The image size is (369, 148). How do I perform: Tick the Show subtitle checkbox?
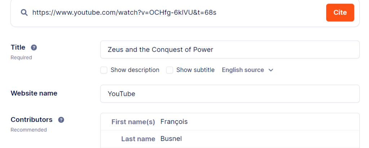[x=170, y=70]
